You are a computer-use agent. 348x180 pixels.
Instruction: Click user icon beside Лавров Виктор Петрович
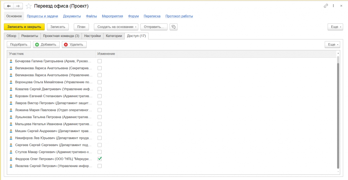[x=11, y=103]
